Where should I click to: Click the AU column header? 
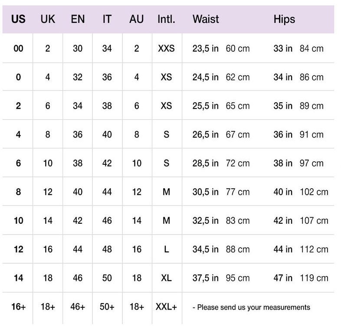pos(137,19)
